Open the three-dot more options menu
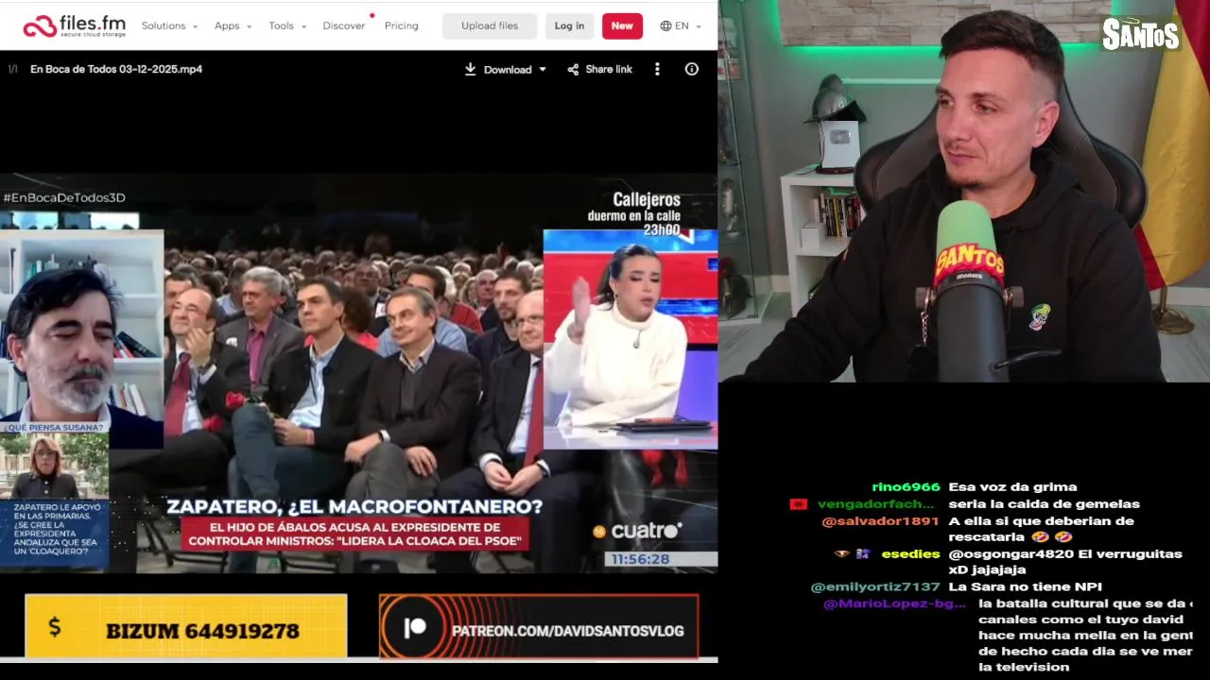1210x680 pixels. [x=657, y=69]
